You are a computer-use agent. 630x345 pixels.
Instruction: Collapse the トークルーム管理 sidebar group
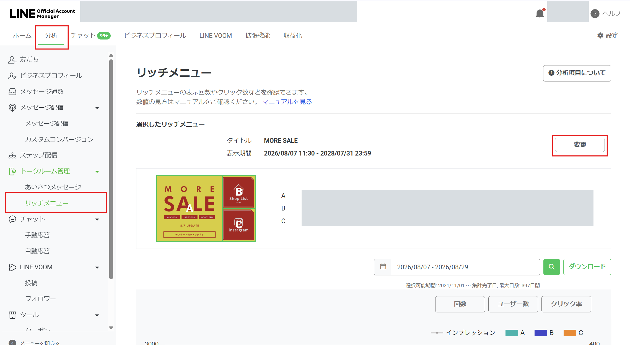coord(97,172)
